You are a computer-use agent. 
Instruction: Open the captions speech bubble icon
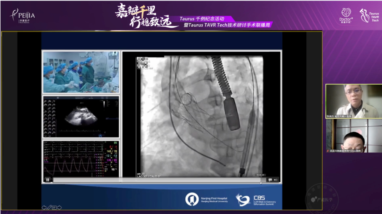click(x=270, y=180)
